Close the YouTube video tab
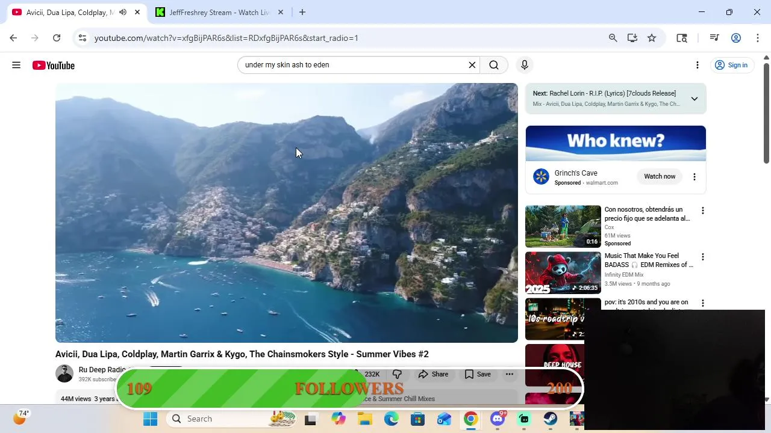The width and height of the screenshot is (771, 433). (x=137, y=12)
